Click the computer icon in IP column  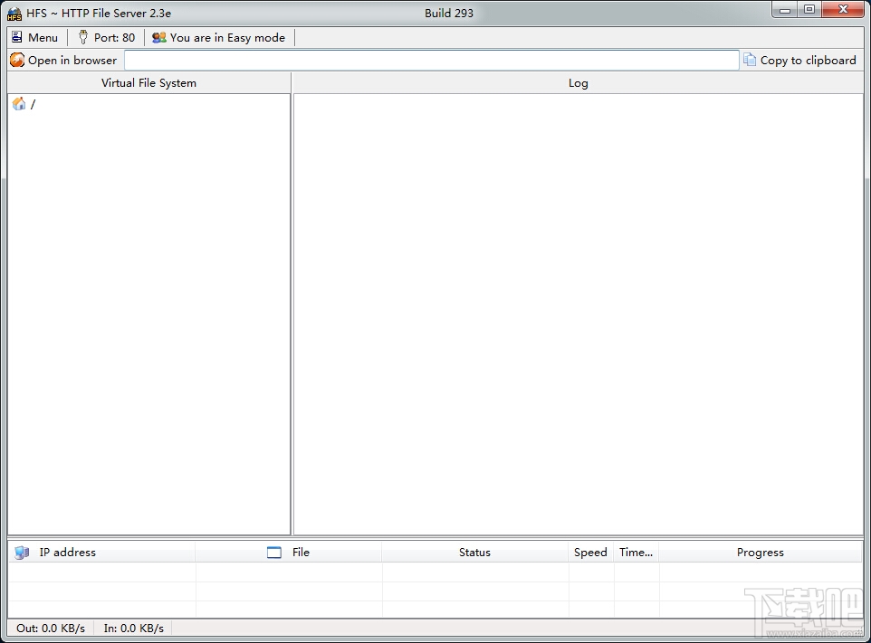tap(22, 552)
